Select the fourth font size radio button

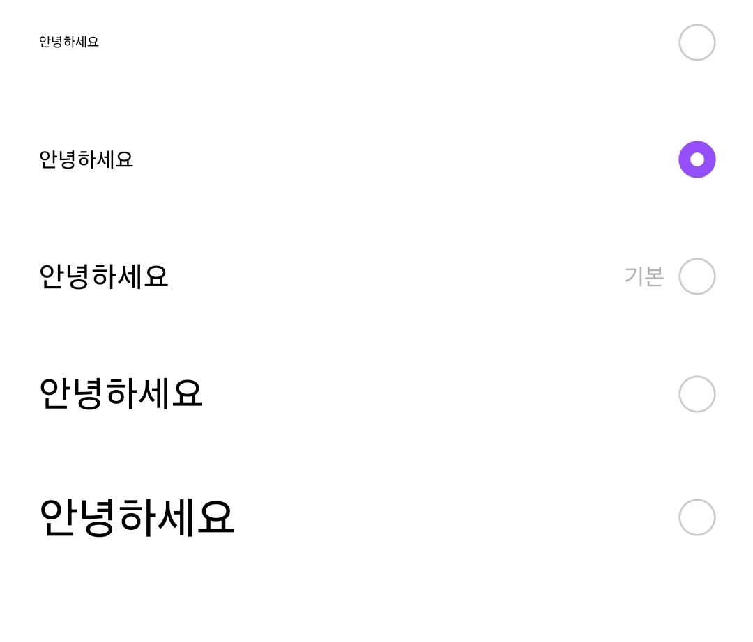[697, 393]
